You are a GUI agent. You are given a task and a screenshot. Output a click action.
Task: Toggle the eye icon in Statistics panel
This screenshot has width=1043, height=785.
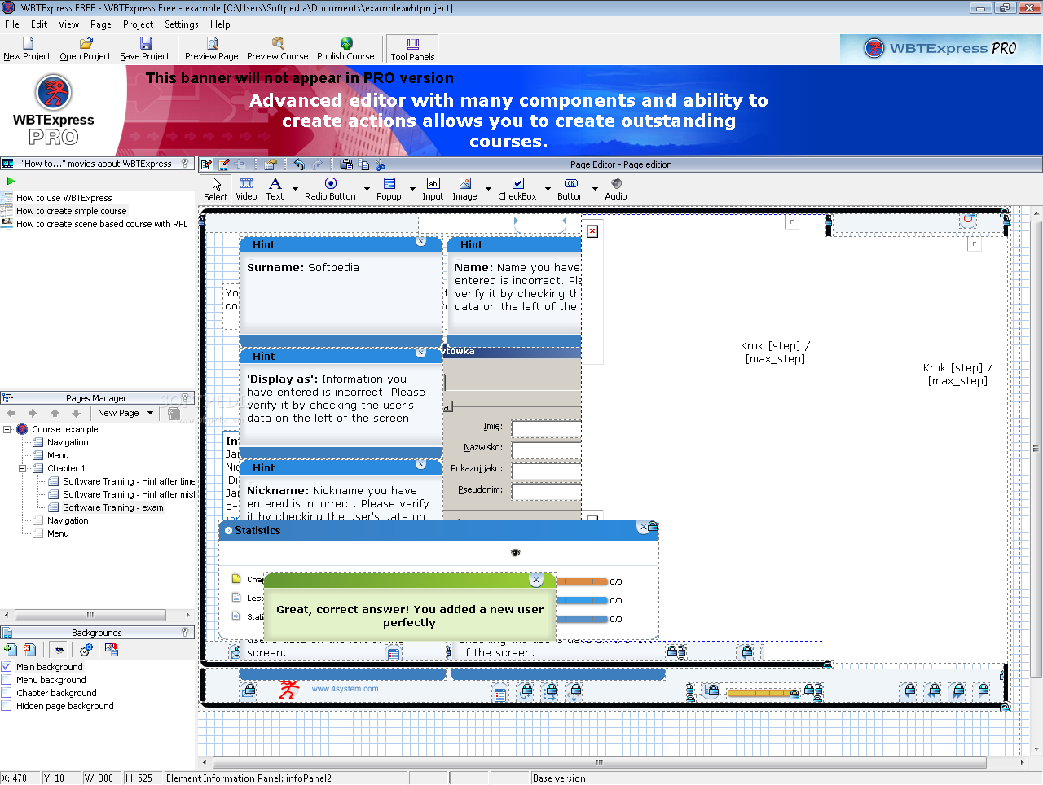click(x=515, y=553)
